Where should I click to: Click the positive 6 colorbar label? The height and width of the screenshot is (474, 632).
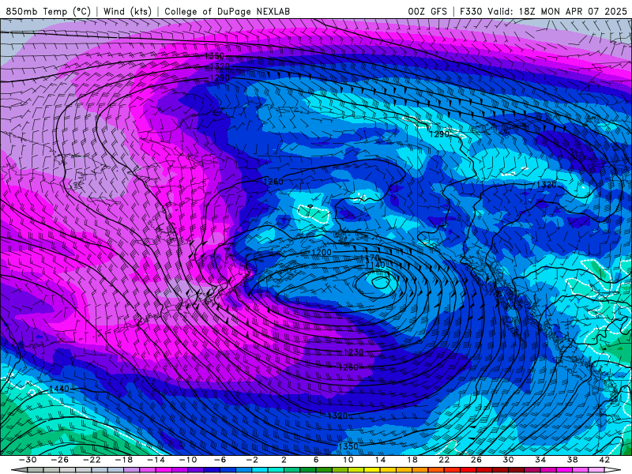point(316,460)
